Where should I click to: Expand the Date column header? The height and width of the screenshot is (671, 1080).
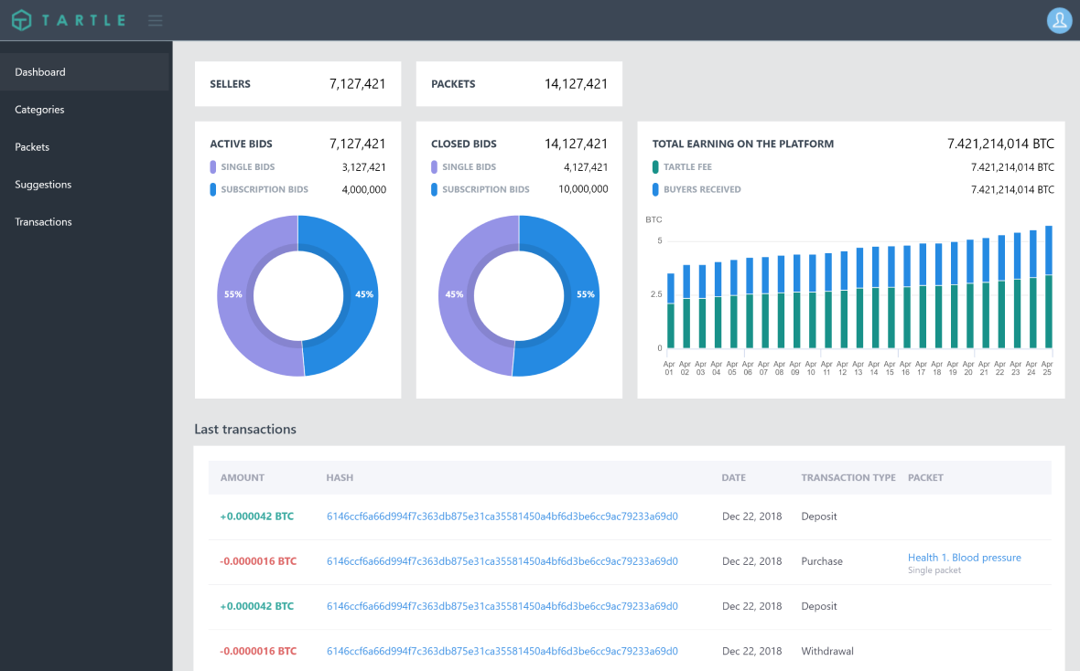click(733, 477)
